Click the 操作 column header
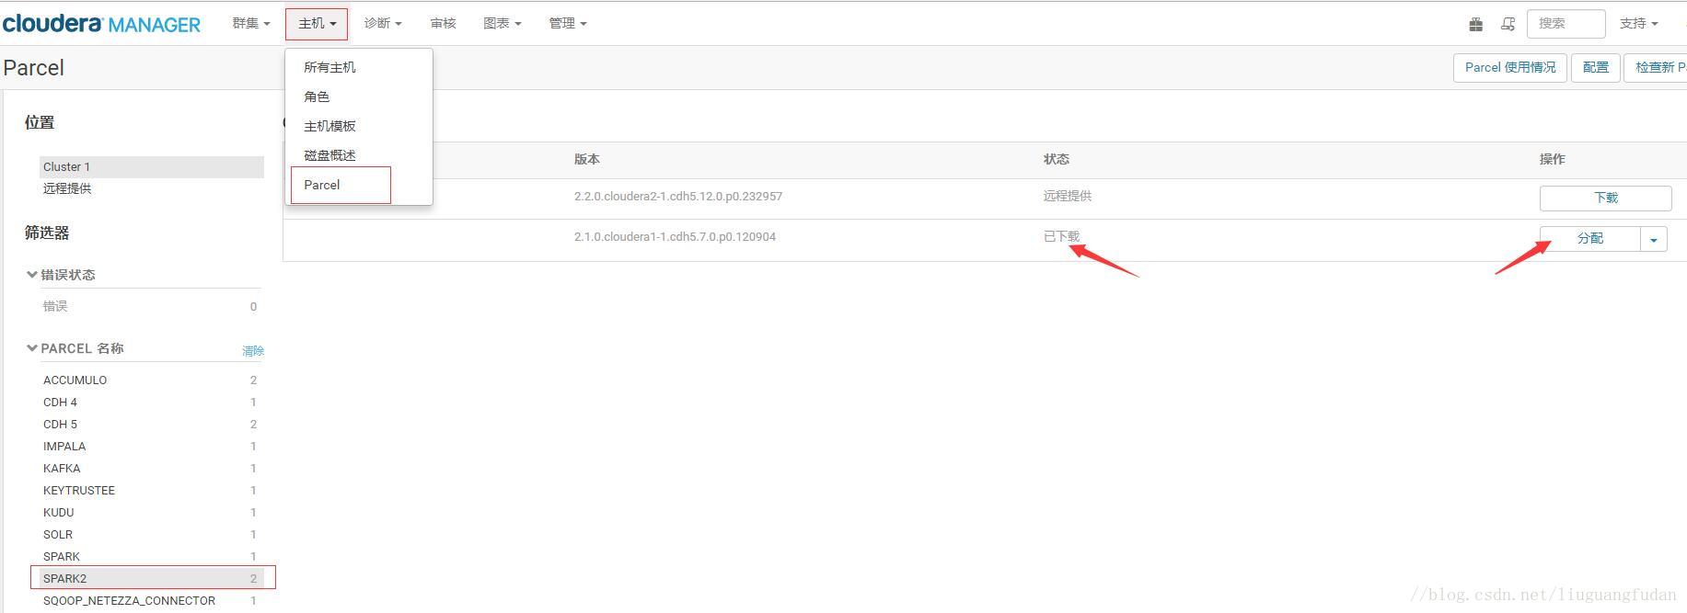The height and width of the screenshot is (613, 1687). point(1553,159)
